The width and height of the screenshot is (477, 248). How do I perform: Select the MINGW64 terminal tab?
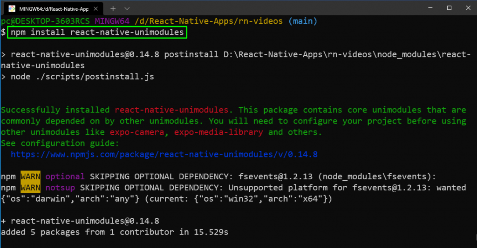point(53,8)
